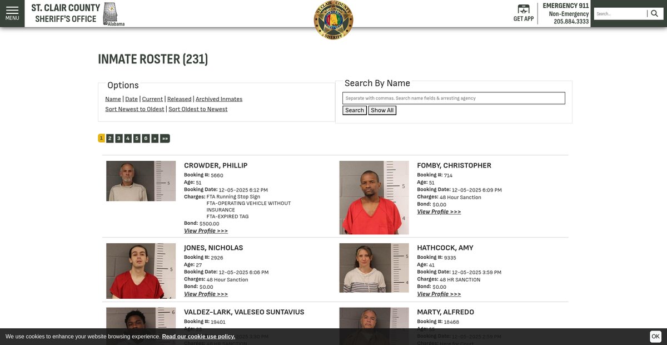Focus the top site search field
This screenshot has width=667, height=345.
(620, 13)
